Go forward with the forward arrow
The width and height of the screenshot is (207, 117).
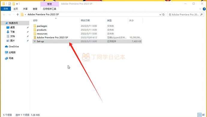pyautogui.click(x=10, y=14)
